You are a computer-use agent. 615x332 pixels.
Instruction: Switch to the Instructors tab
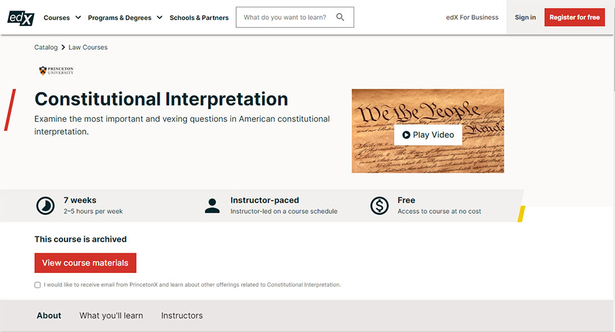click(182, 315)
